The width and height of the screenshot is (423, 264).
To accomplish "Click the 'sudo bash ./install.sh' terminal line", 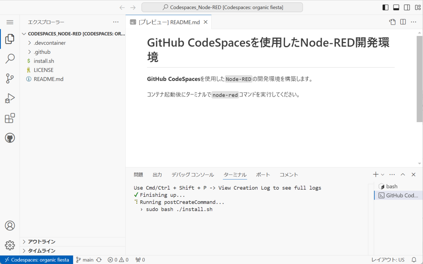I will pos(179,209).
